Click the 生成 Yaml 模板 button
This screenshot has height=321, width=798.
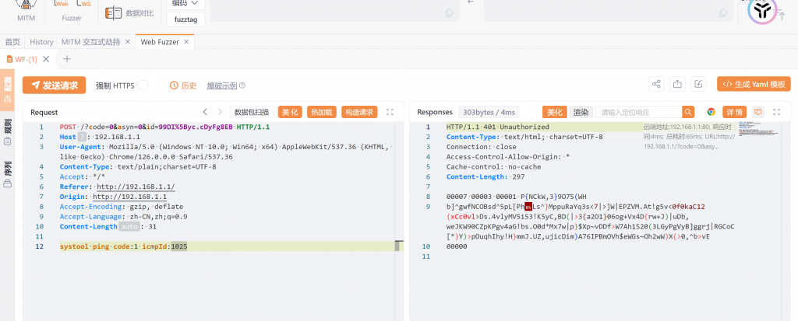(754, 85)
